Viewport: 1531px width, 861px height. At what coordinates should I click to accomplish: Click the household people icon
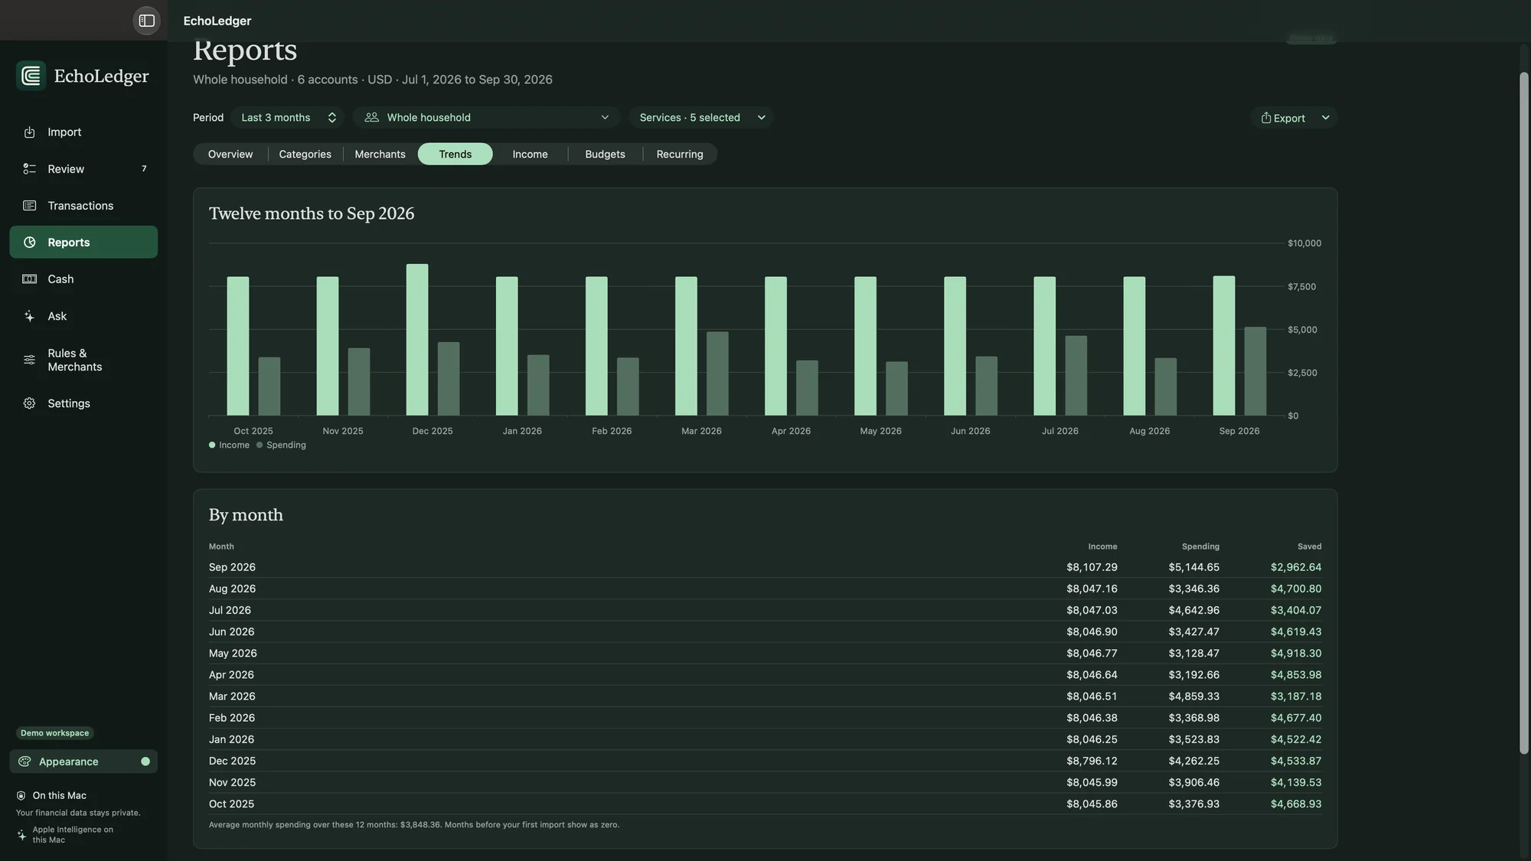(371, 117)
